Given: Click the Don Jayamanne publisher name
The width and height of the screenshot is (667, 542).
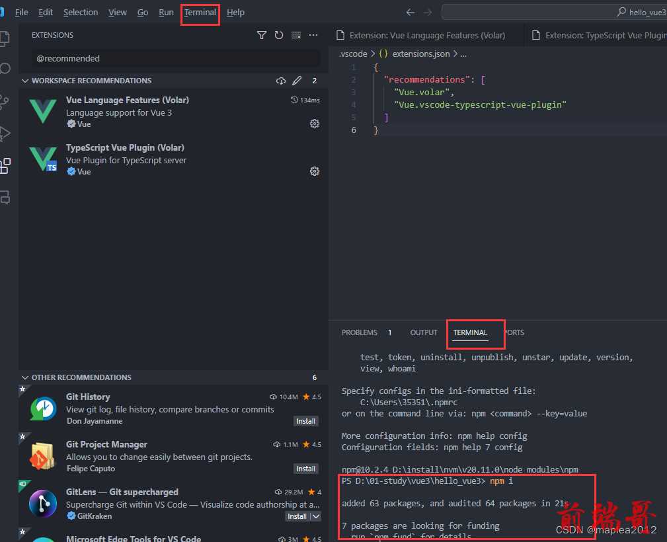Looking at the screenshot, I should [x=95, y=421].
